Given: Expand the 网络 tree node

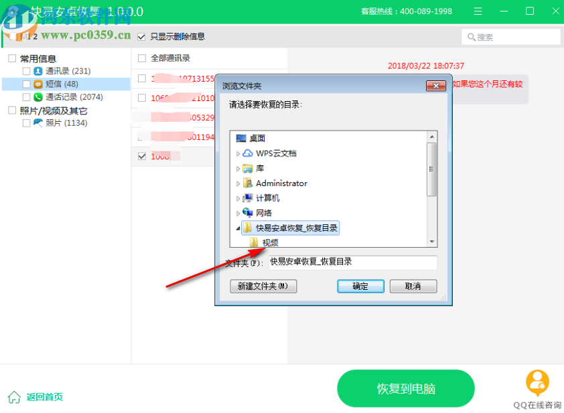Looking at the screenshot, I should [x=238, y=214].
